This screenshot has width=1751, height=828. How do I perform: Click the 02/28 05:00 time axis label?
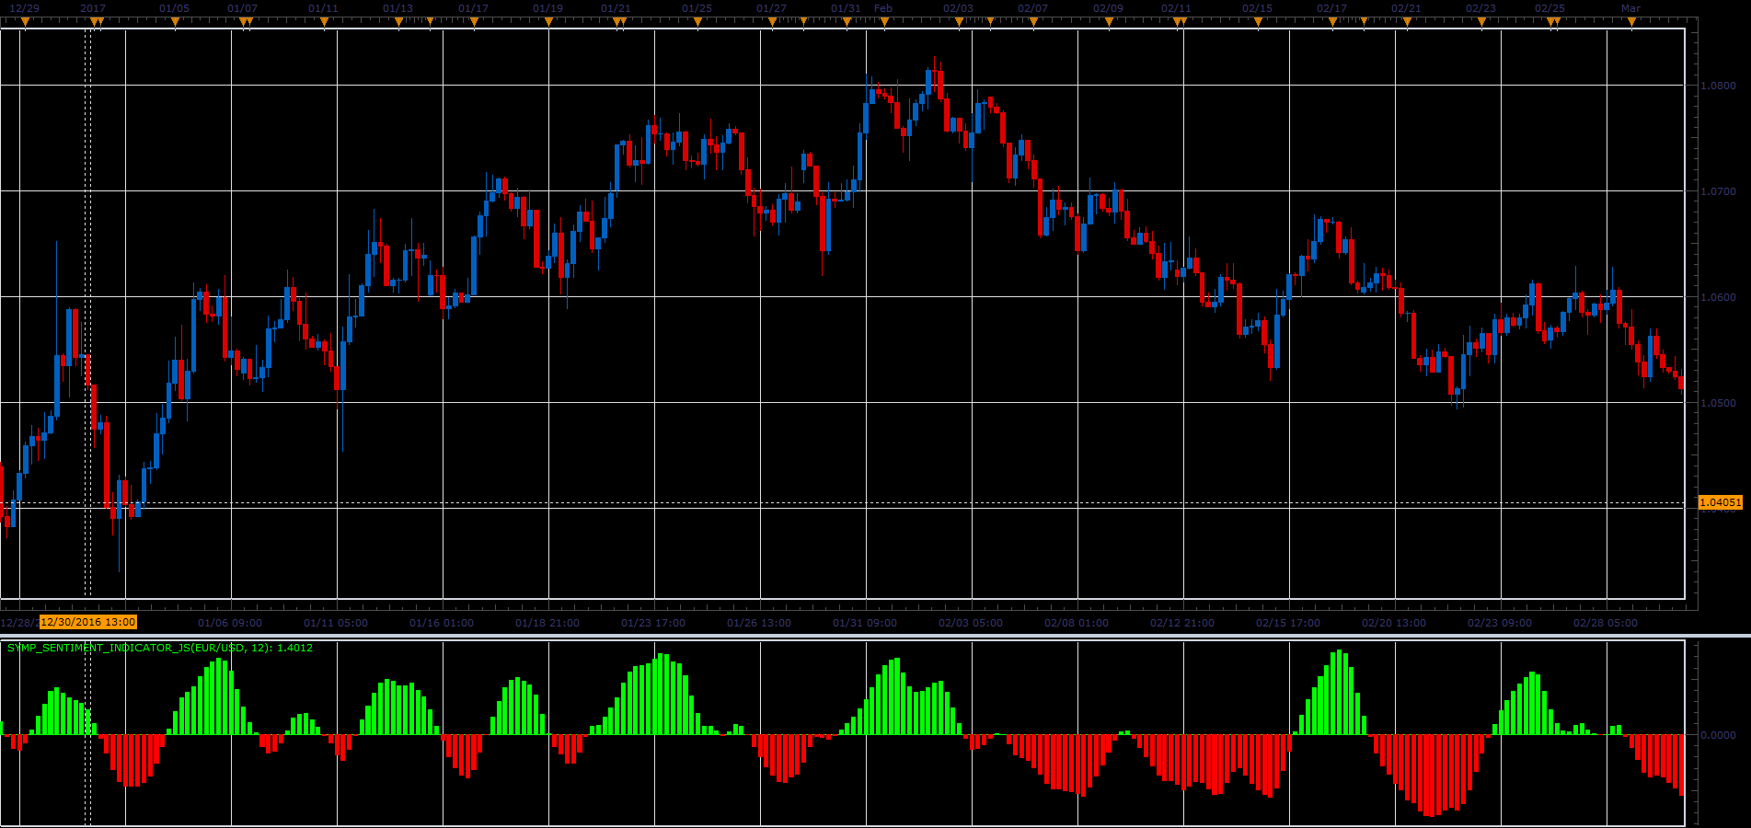coord(1606,623)
